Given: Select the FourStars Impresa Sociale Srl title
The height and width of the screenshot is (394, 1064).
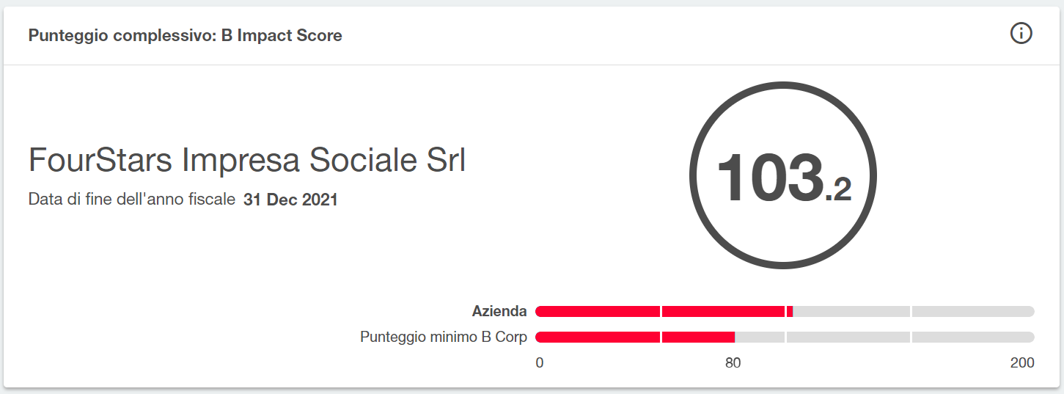Looking at the screenshot, I should [247, 161].
